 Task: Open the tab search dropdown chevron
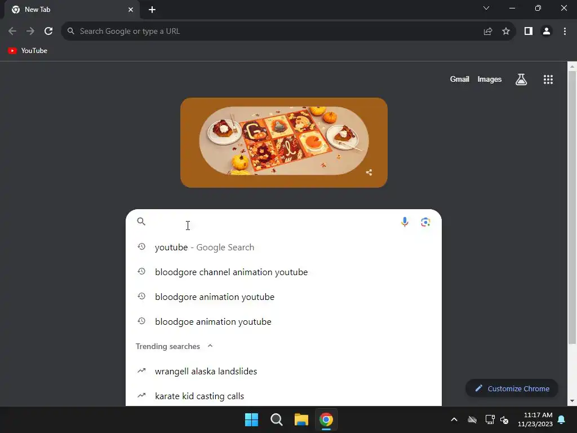(x=486, y=8)
